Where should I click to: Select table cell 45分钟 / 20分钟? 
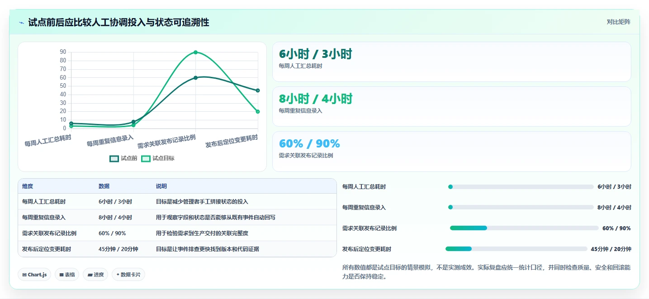(x=118, y=249)
